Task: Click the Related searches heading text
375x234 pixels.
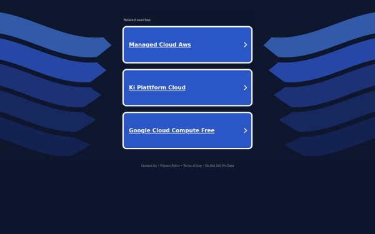Action: pos(137,20)
